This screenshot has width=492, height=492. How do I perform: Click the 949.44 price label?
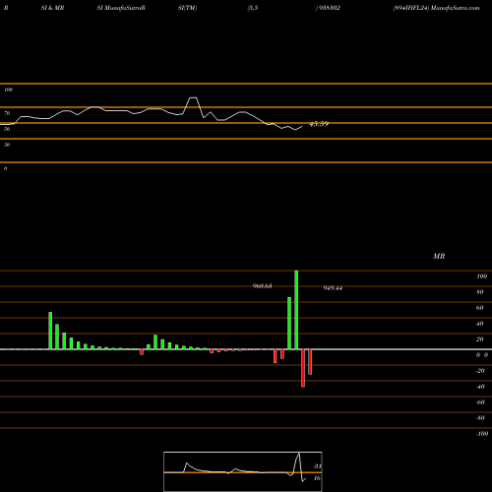click(x=333, y=288)
